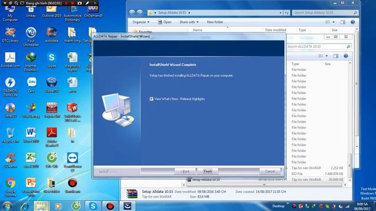Click the forward arrow in Explorer
The image size is (376, 211).
[139, 13]
